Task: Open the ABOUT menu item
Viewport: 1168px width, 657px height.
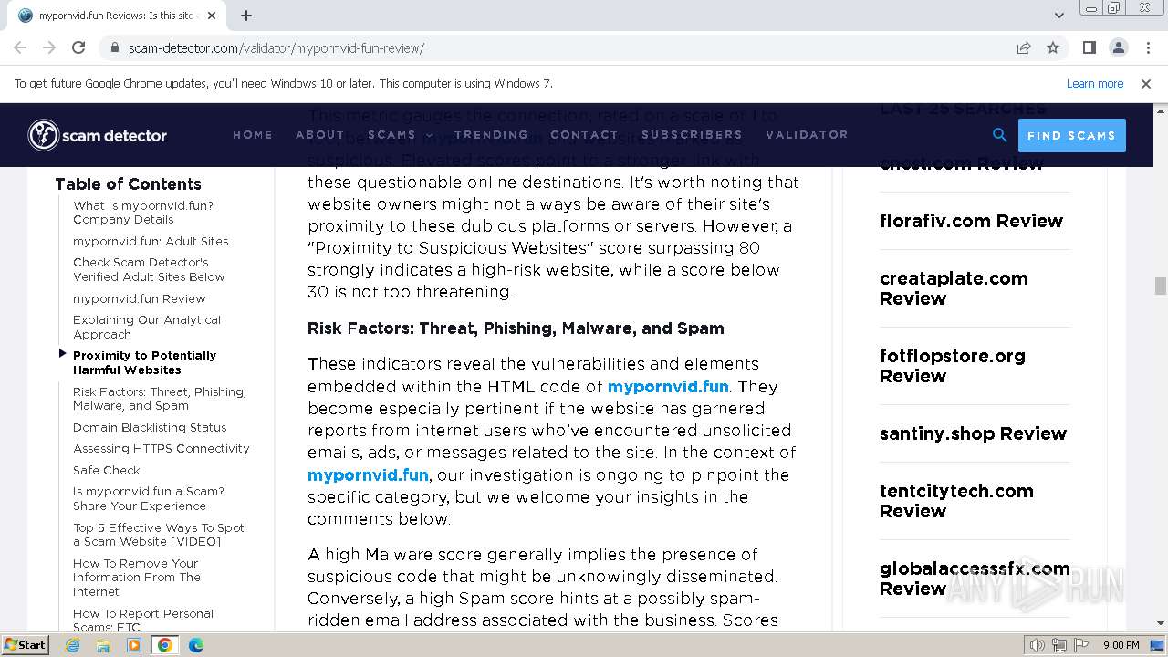Action: click(x=320, y=135)
